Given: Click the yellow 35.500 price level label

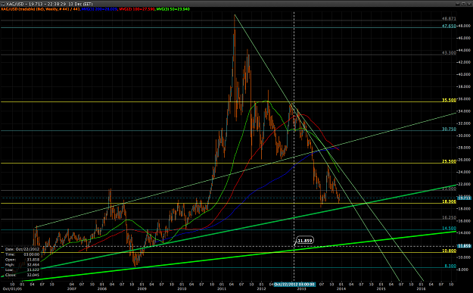Looking at the screenshot, I should pyautogui.click(x=449, y=100).
